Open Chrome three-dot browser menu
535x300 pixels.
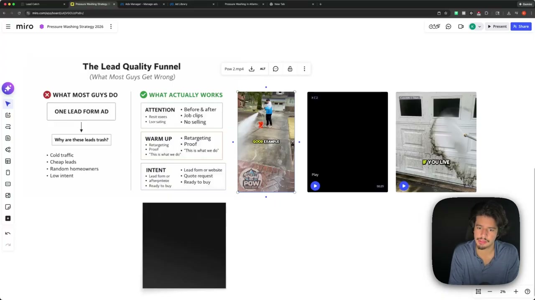(x=530, y=13)
